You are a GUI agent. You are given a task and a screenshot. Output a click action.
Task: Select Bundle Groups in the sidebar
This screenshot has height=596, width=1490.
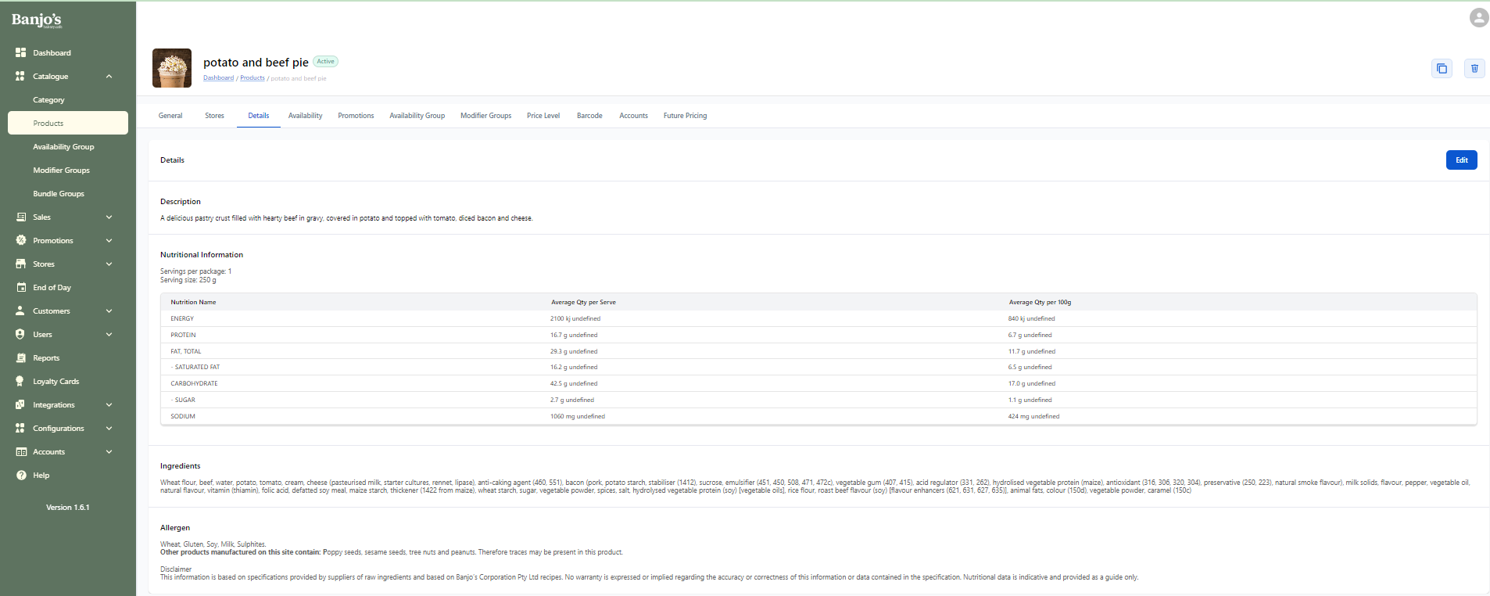(x=59, y=194)
